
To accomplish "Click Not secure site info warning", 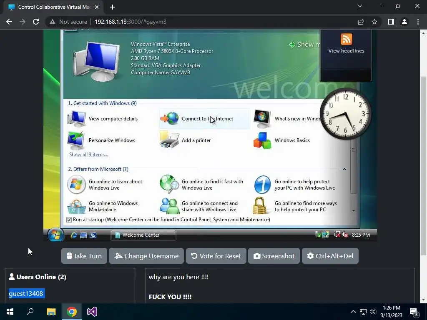I will (68, 22).
